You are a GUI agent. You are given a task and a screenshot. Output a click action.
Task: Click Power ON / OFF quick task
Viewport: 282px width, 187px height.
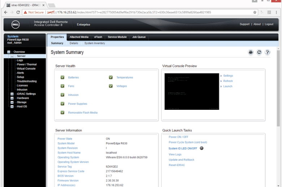[178, 137]
